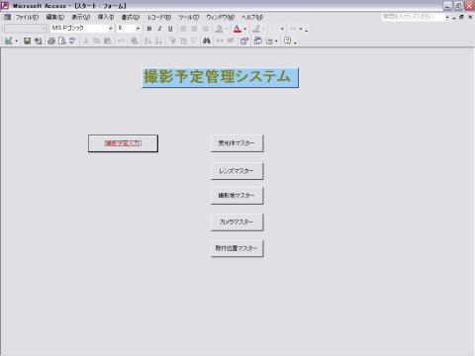
Task: Click the Help question input box
Action: click(x=413, y=17)
